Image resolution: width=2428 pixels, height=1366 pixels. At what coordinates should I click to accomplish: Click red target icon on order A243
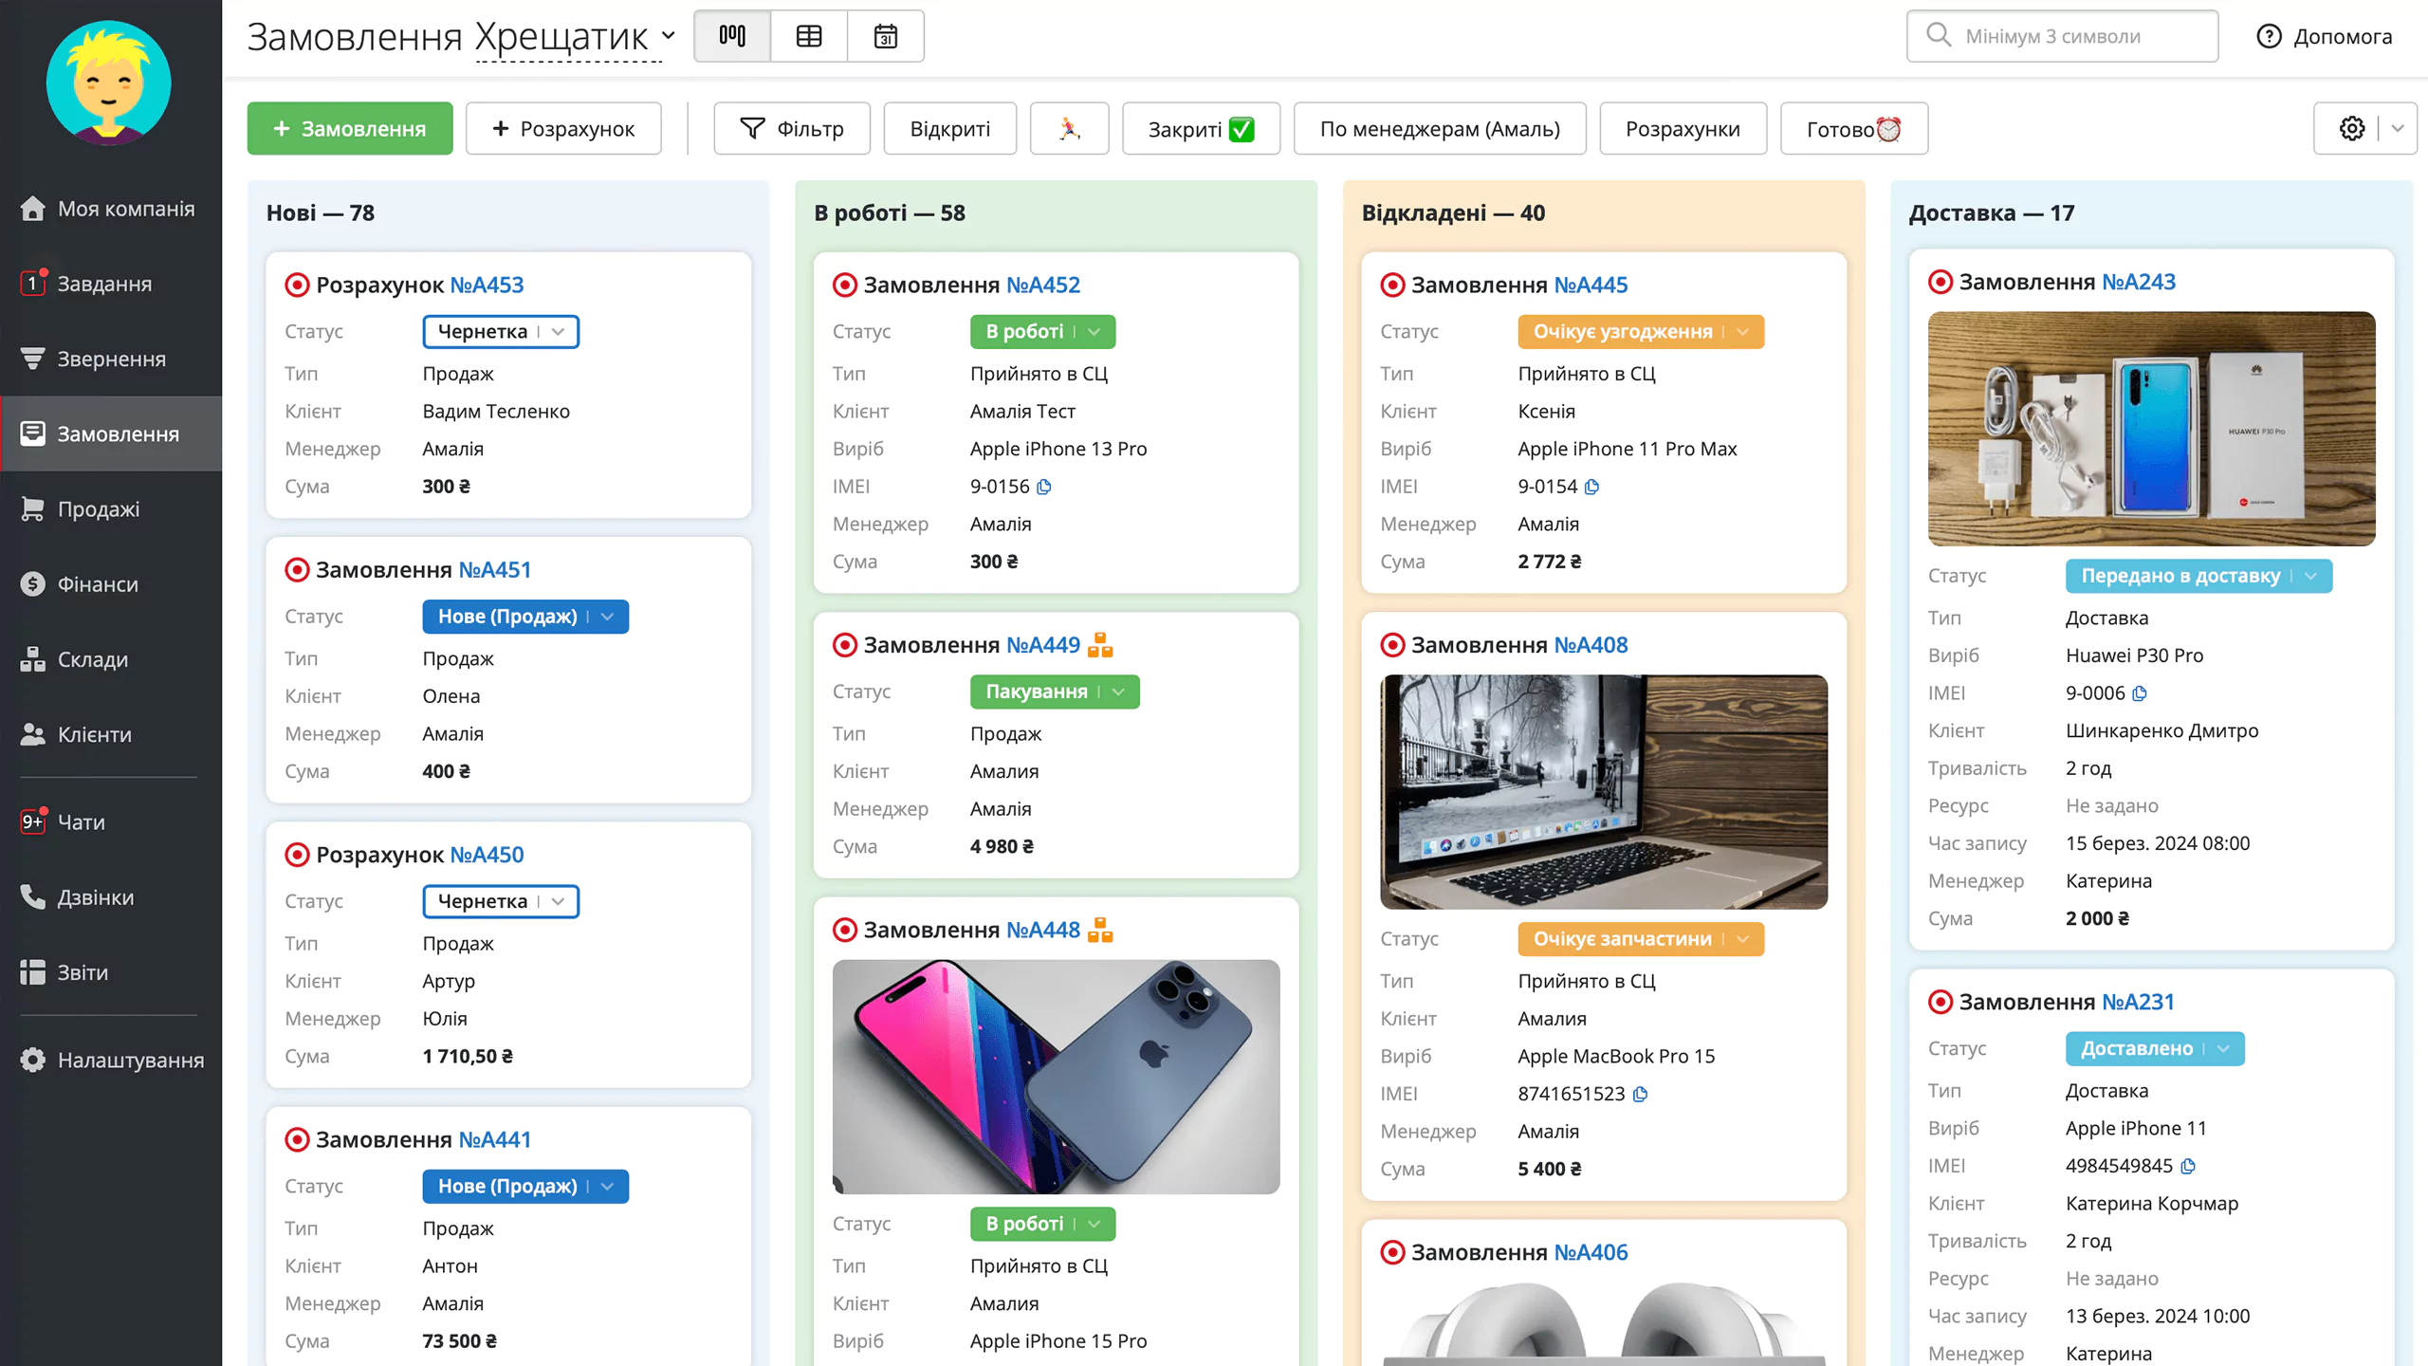[1941, 282]
